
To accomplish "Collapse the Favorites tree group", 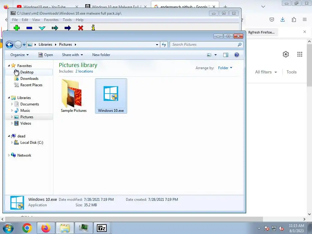I will pyautogui.click(x=9, y=66).
